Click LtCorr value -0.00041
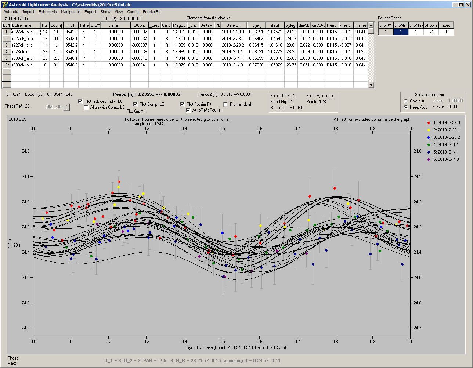The image size is (473, 368). (x=140, y=65)
